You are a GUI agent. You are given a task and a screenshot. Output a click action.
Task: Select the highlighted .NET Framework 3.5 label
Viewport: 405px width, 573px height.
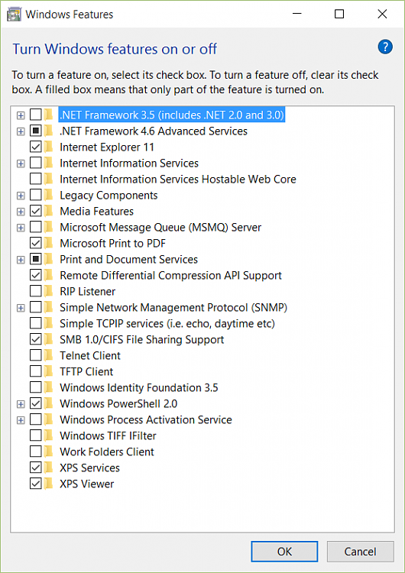pos(172,115)
